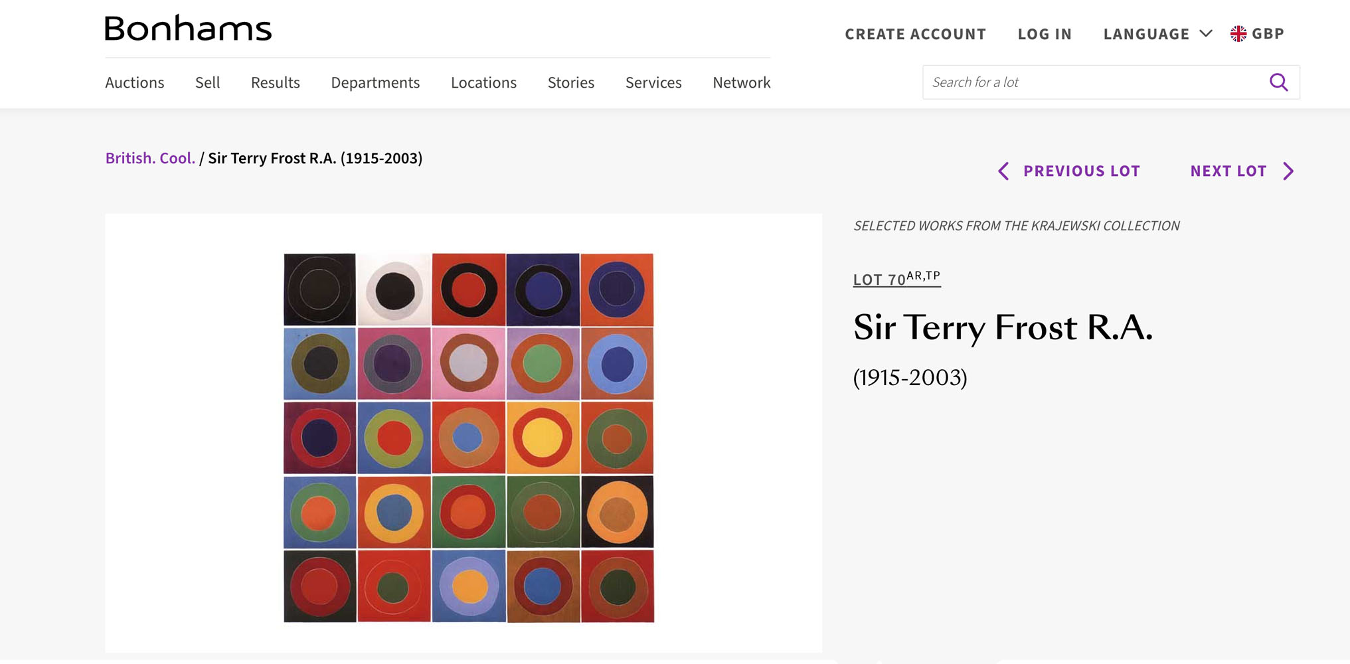Image resolution: width=1350 pixels, height=664 pixels.
Task: Open the Services menu
Action: (653, 82)
